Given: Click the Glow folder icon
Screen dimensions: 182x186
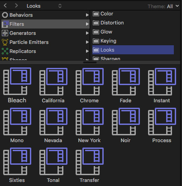Looking at the screenshot, I should 96,32.
